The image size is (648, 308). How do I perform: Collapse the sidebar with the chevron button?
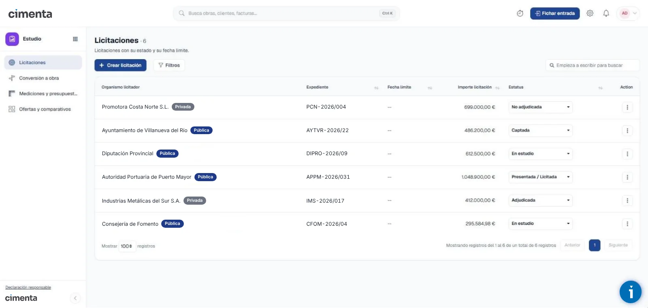point(75,298)
